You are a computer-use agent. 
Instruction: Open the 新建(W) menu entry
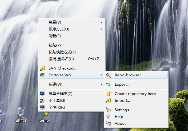pos(72,84)
